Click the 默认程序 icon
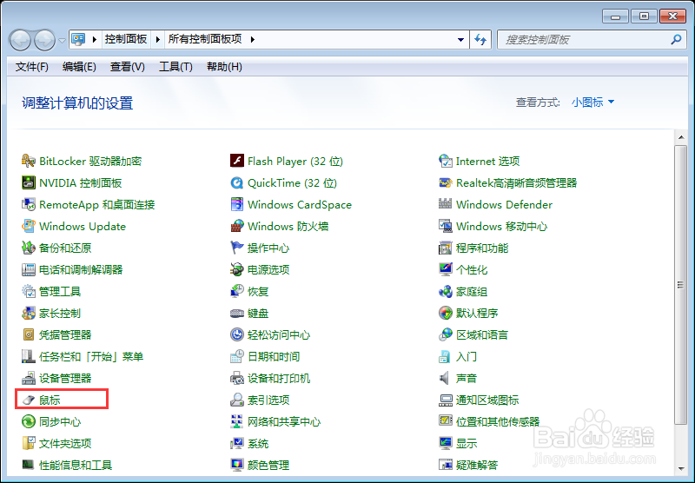Image resolution: width=695 pixels, height=483 pixels. tap(446, 313)
